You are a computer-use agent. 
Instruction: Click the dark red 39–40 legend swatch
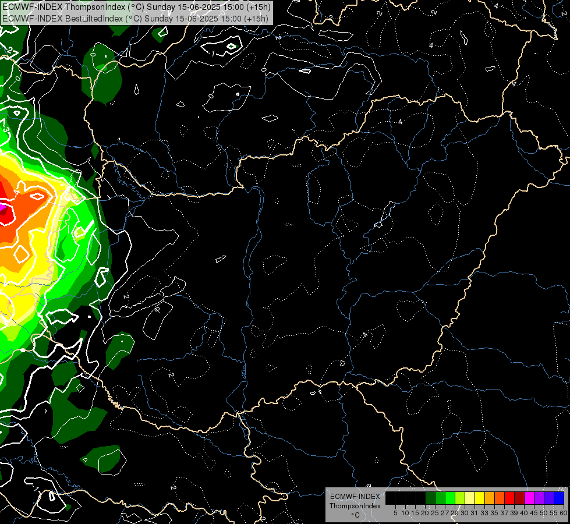point(519,498)
